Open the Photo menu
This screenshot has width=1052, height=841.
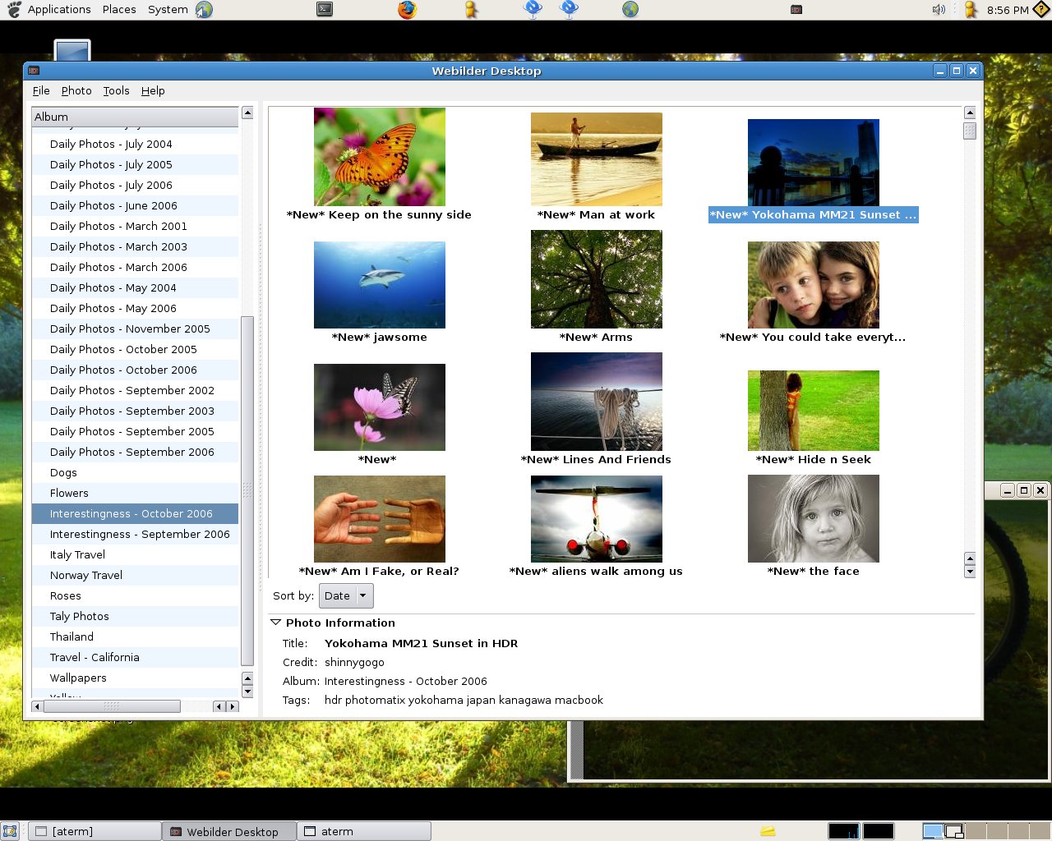76,90
